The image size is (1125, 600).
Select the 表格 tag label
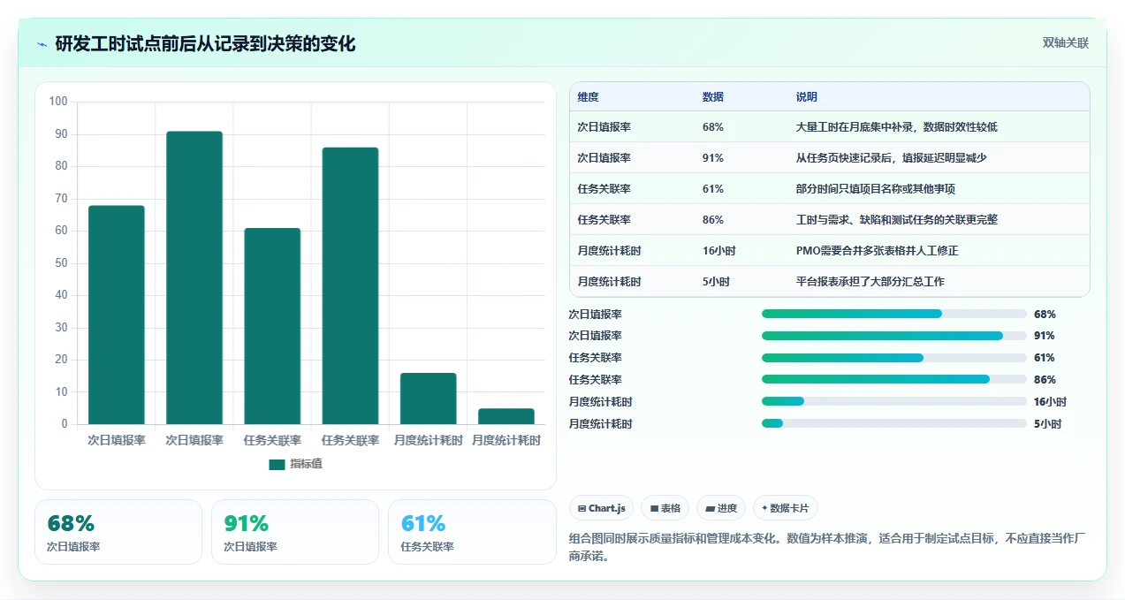click(x=671, y=508)
